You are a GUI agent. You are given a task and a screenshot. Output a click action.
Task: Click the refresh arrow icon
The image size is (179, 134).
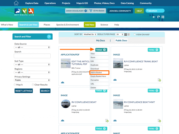(158, 17)
